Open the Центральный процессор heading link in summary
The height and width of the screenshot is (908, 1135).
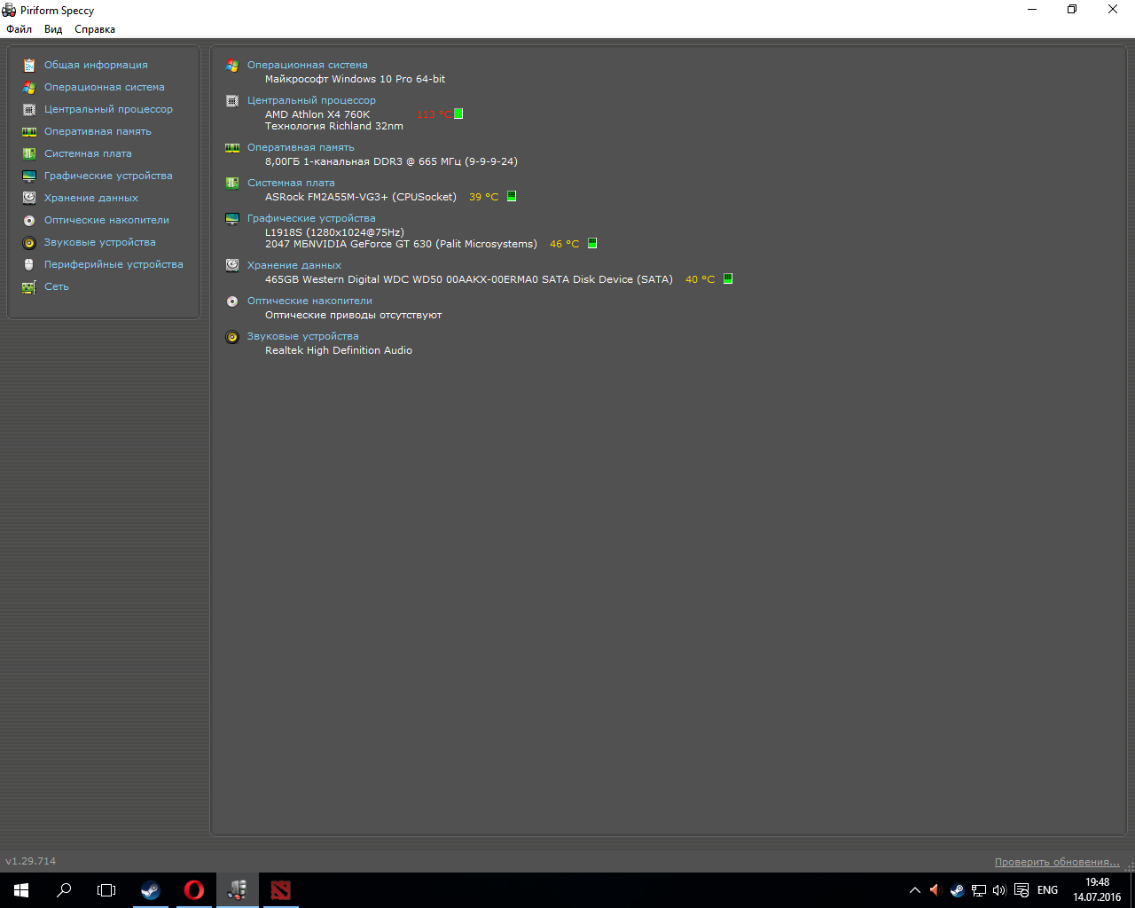click(311, 100)
